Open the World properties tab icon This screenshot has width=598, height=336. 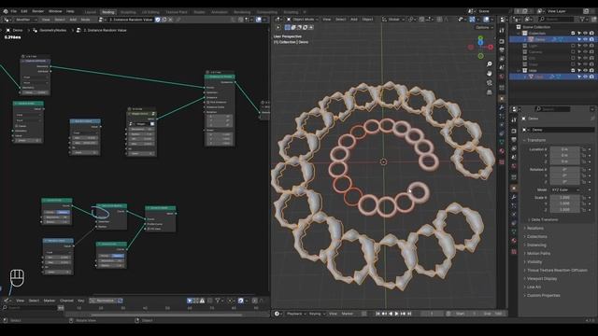514,166
